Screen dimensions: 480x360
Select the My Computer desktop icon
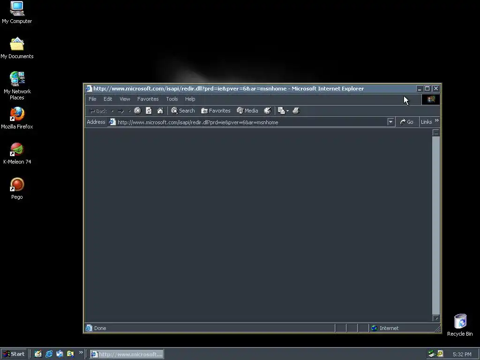pos(17,13)
